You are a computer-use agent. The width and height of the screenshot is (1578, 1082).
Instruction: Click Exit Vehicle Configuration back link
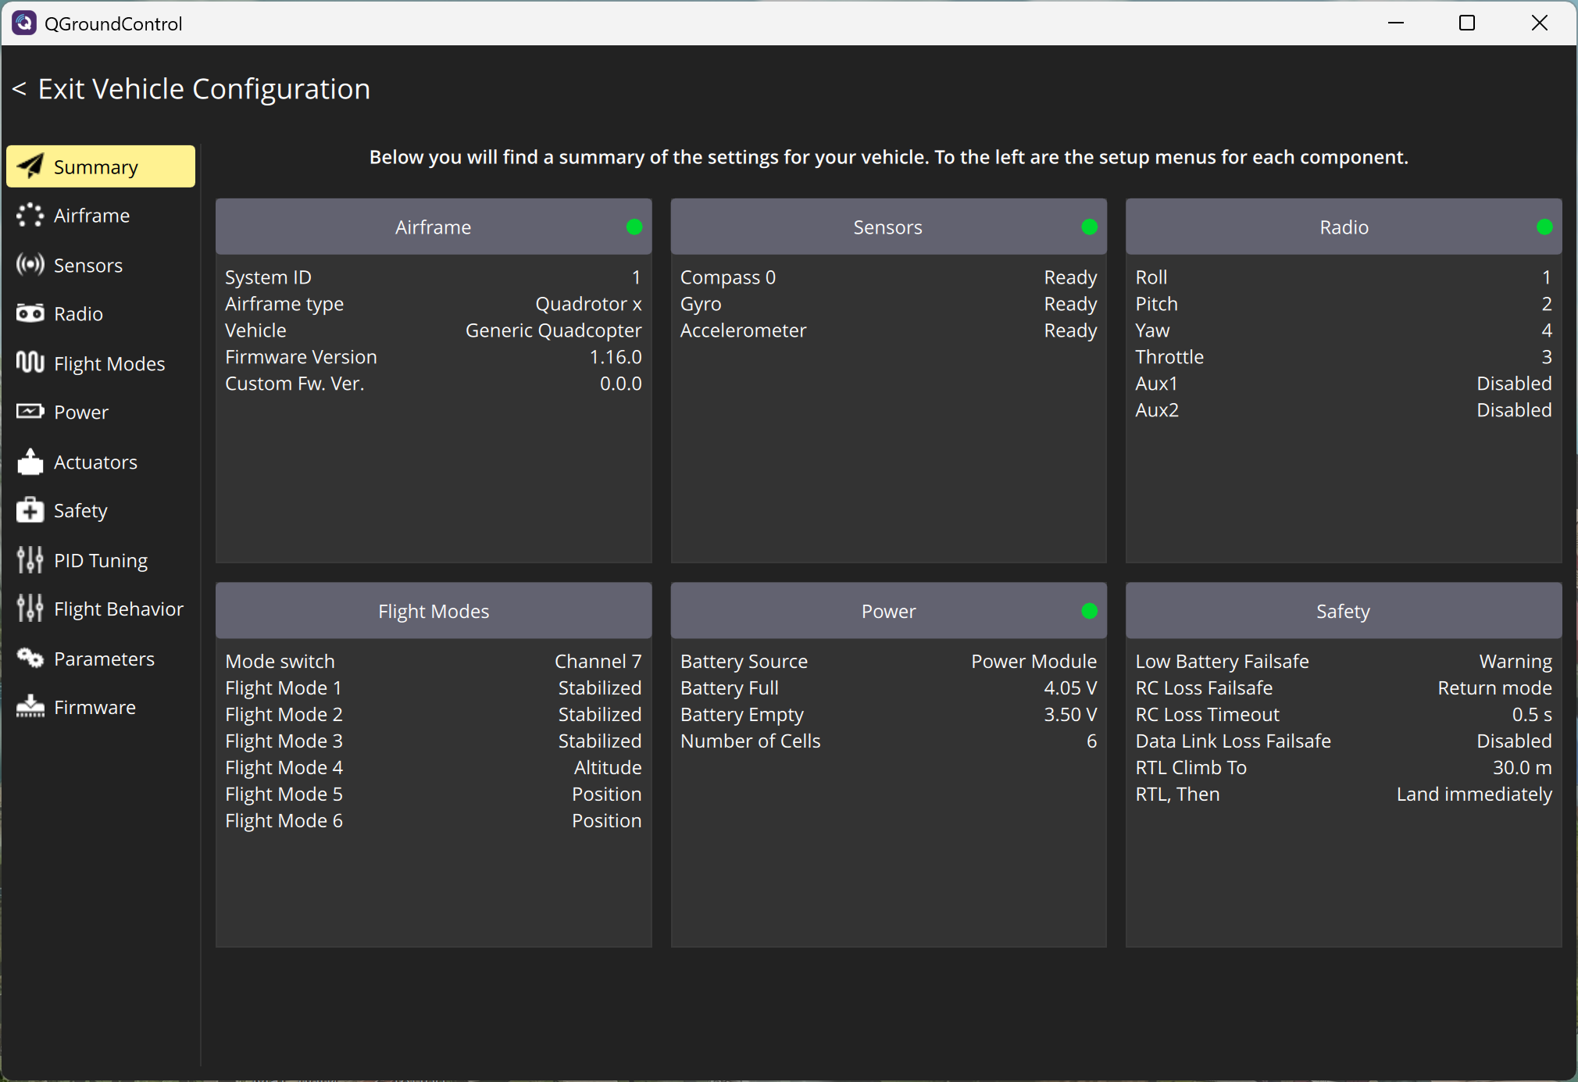pyautogui.click(x=191, y=89)
